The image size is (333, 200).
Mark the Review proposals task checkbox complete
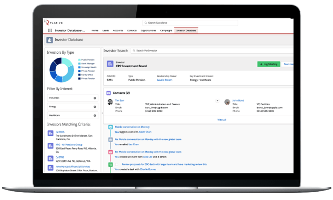coord(117,164)
